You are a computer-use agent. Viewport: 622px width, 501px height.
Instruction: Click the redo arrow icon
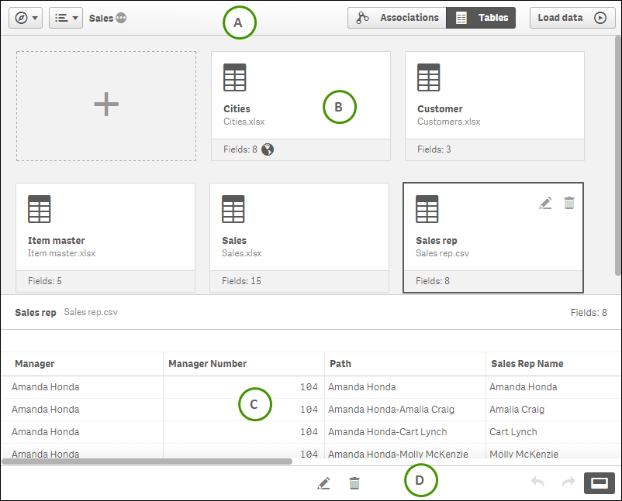(568, 482)
